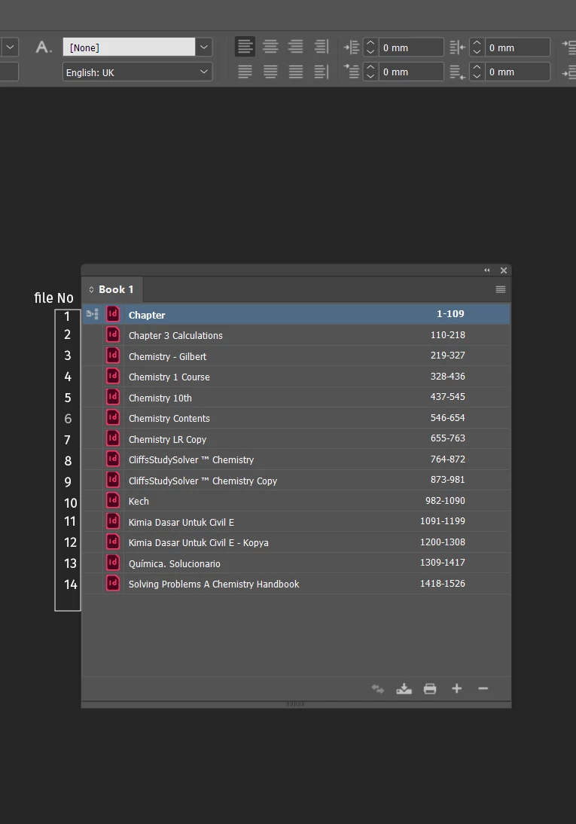Increase the left indent with up arrow
The image size is (576, 824).
(x=370, y=43)
